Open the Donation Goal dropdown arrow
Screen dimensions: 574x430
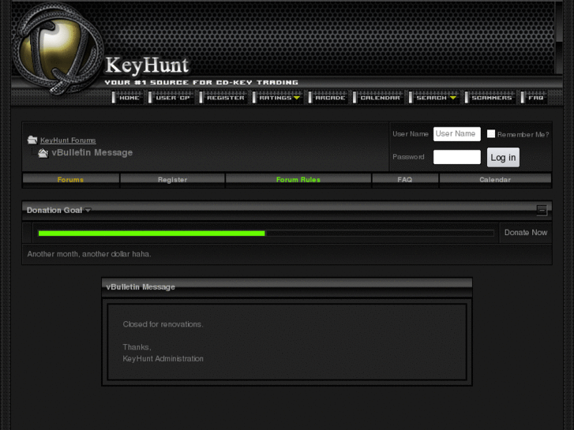(x=88, y=211)
